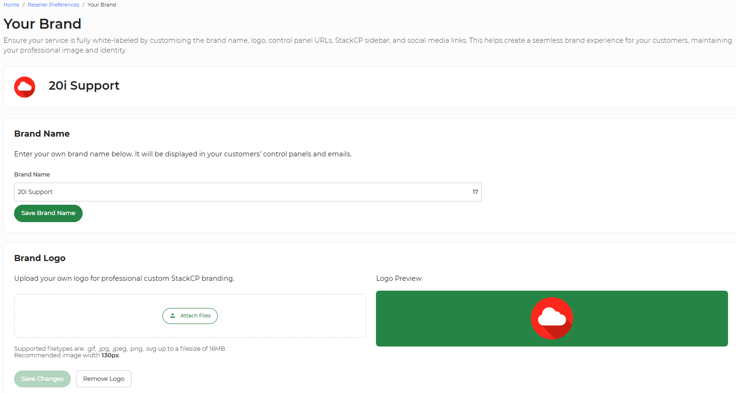Select the Your Brand breadcrumb item

102,5
